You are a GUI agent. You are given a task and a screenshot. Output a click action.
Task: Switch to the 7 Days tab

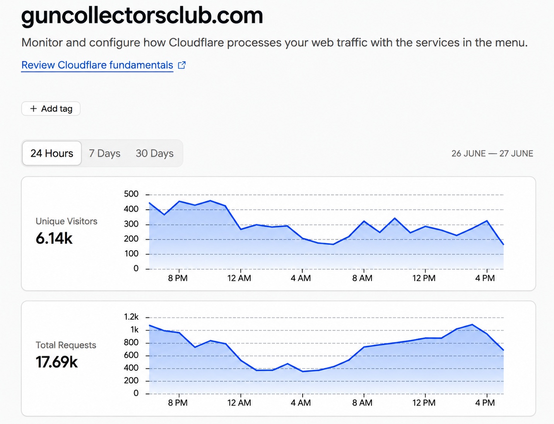[x=104, y=153]
